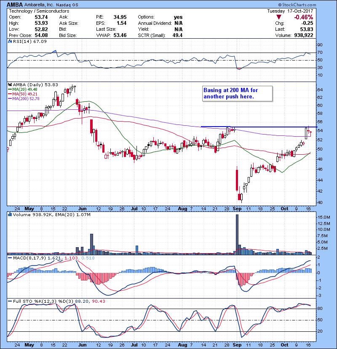This screenshot has height=349, width=337.
Task: Click the Tuesday 17-Oct-2017 date
Action: pos(290,11)
